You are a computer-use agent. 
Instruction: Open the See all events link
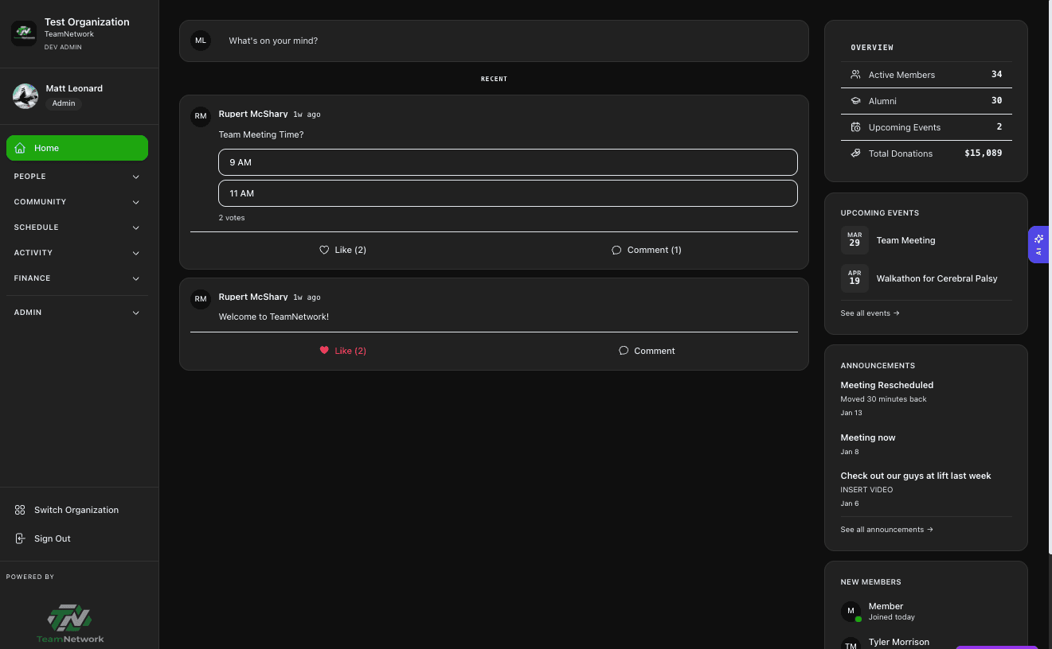click(x=870, y=313)
